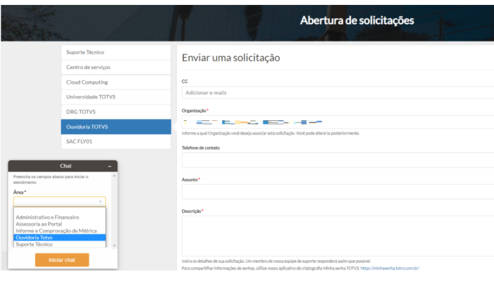Select Informe e Comprovação de Métrica
The height and width of the screenshot is (285, 494).
tap(60, 231)
